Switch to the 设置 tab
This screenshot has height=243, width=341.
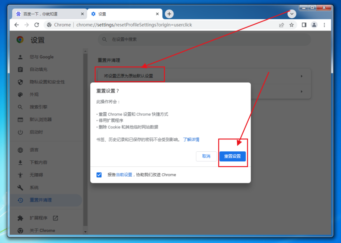(x=125, y=14)
